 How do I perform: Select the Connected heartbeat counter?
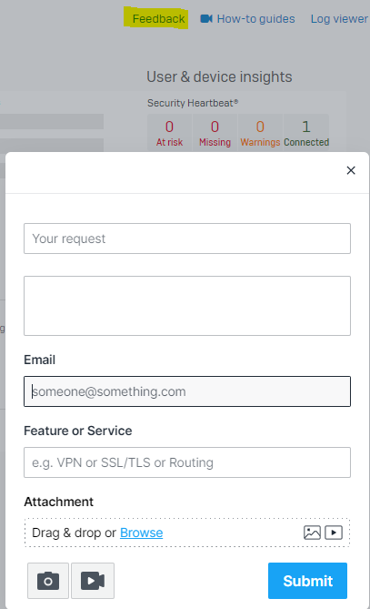click(x=306, y=133)
